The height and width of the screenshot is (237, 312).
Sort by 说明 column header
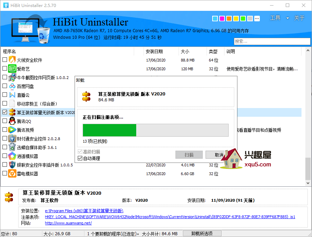tap(263, 51)
